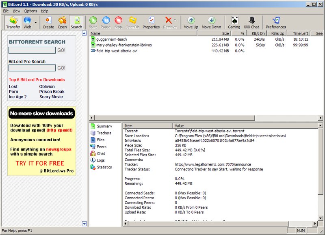Viewport: 325px width, 235px height.
Task: Open the File menu
Action: [6, 11]
